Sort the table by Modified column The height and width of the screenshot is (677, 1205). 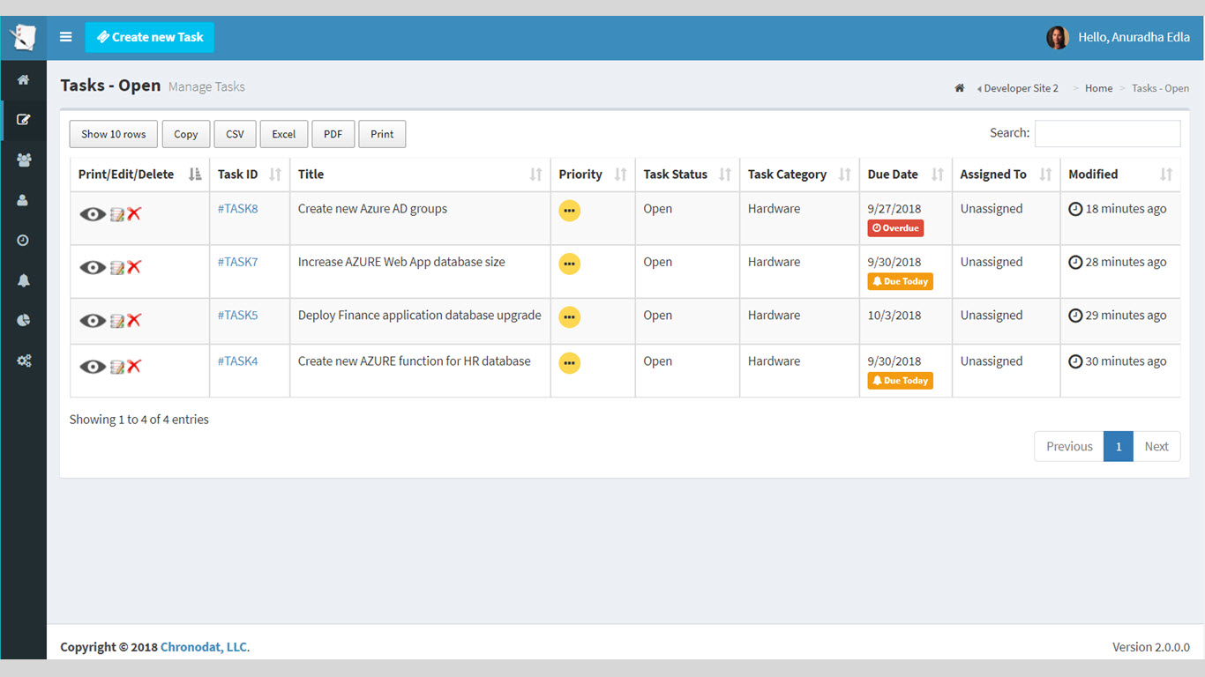pos(1120,175)
